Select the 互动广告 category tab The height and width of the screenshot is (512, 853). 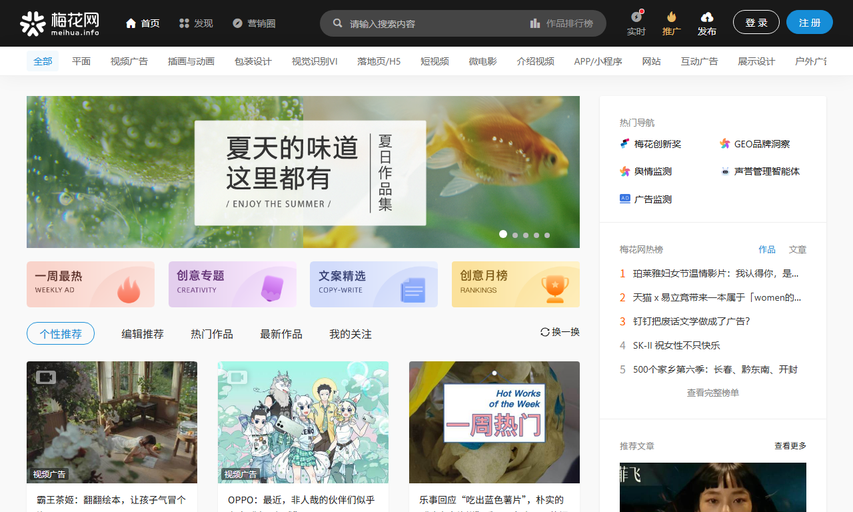pos(700,61)
